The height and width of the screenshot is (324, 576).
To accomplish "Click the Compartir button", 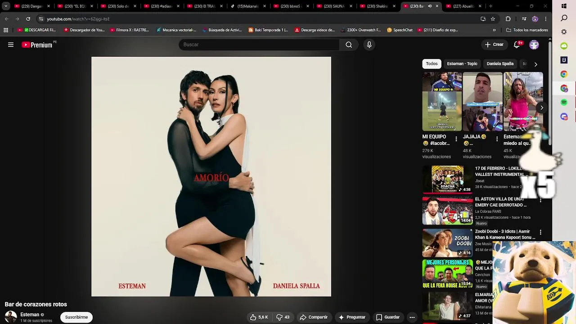I will coord(314,317).
